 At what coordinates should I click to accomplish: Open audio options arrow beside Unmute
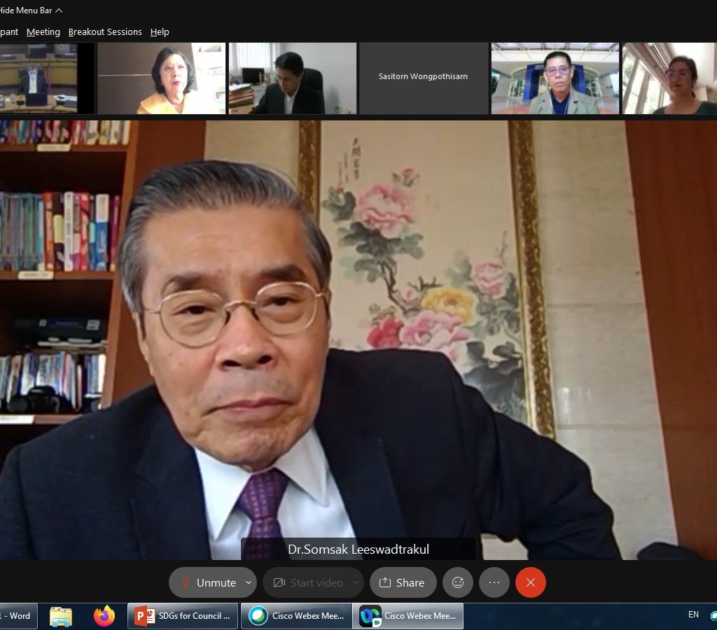[x=249, y=582]
